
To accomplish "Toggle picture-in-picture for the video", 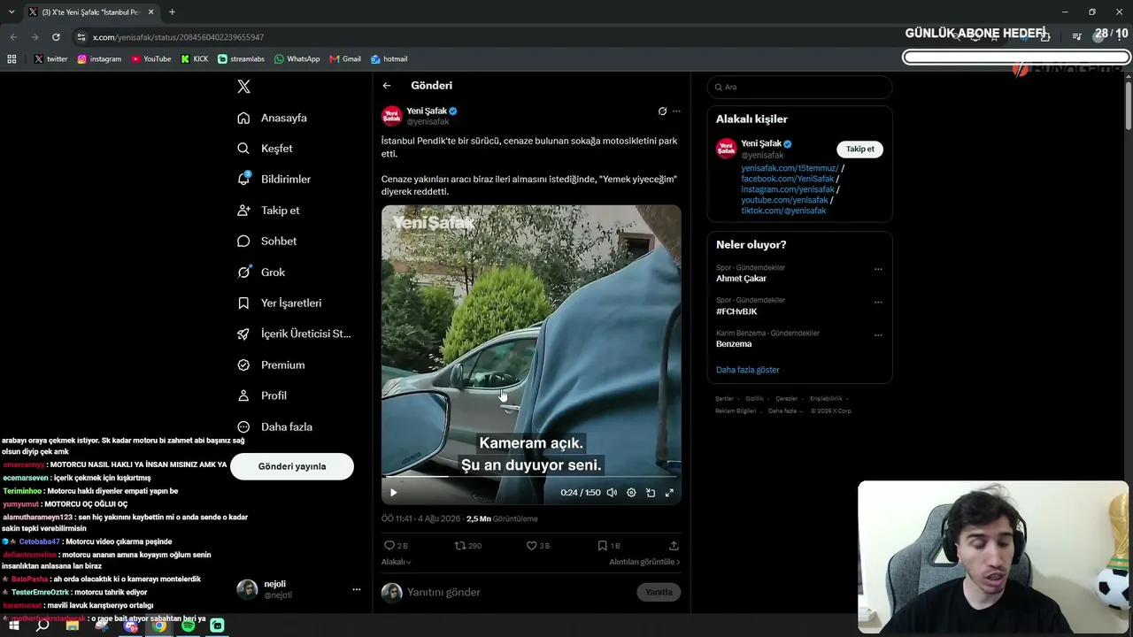I will (651, 493).
